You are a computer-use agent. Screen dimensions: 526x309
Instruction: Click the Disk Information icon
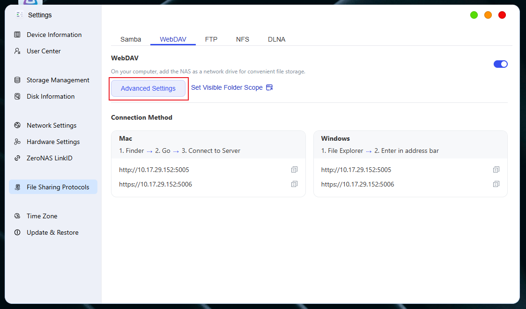pyautogui.click(x=17, y=96)
